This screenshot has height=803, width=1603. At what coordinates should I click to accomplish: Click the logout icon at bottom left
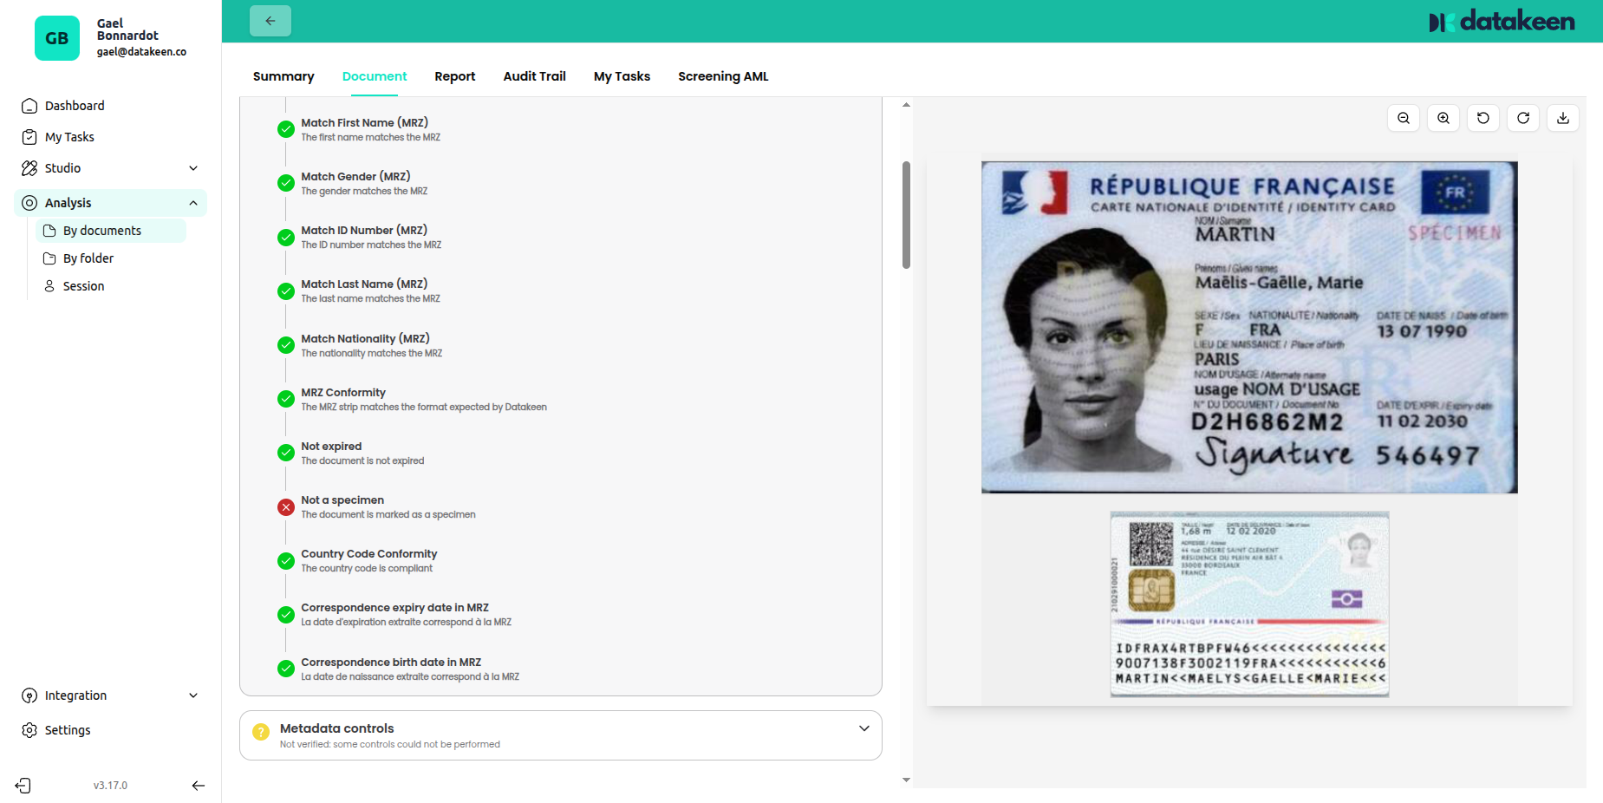point(23,786)
